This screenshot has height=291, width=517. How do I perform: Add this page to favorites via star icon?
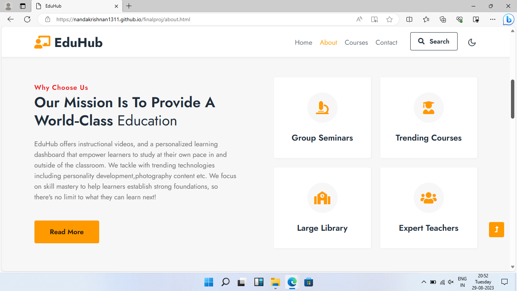[x=389, y=19]
